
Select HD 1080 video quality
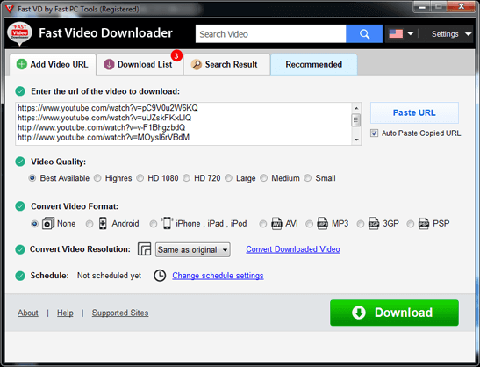tap(140, 178)
